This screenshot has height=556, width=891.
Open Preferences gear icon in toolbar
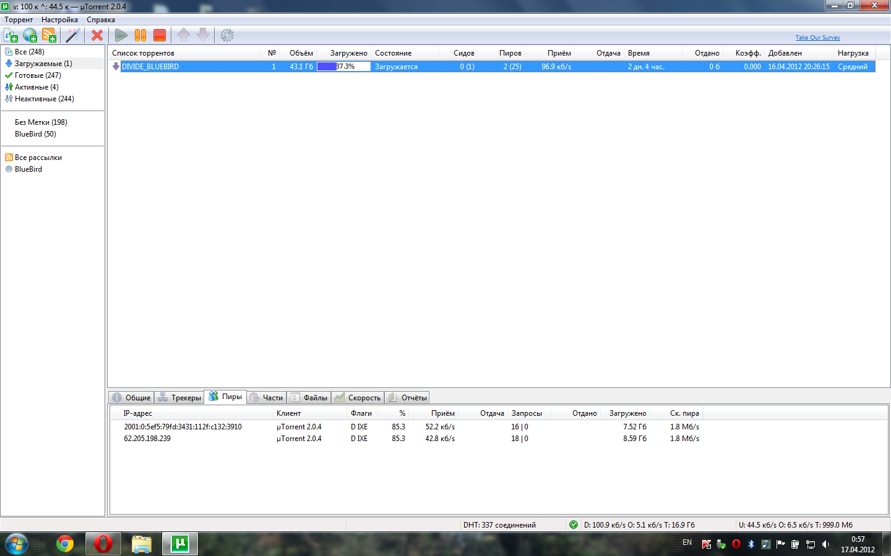click(227, 35)
